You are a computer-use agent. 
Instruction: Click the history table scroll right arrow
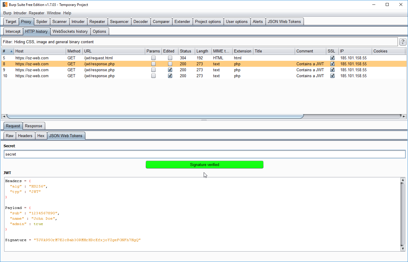tap(404, 116)
